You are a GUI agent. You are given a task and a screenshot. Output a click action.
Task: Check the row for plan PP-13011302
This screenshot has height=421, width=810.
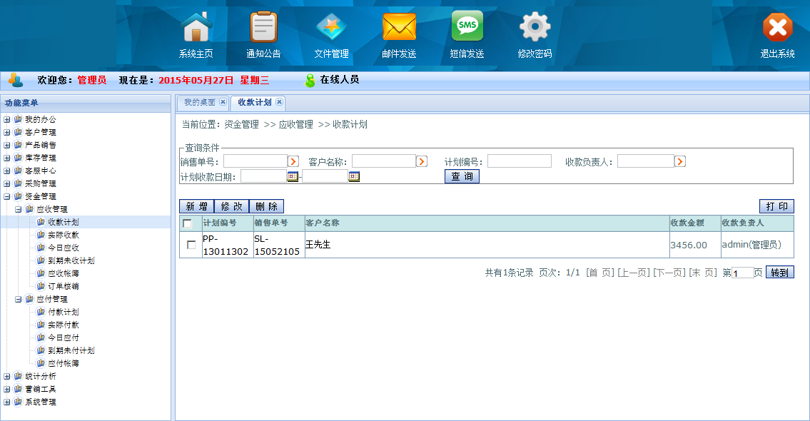(191, 245)
